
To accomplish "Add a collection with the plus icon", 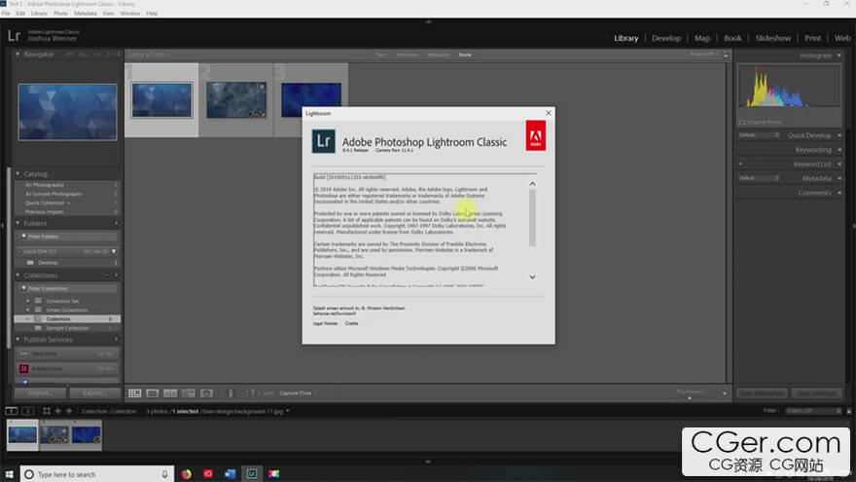I will 117,276.
